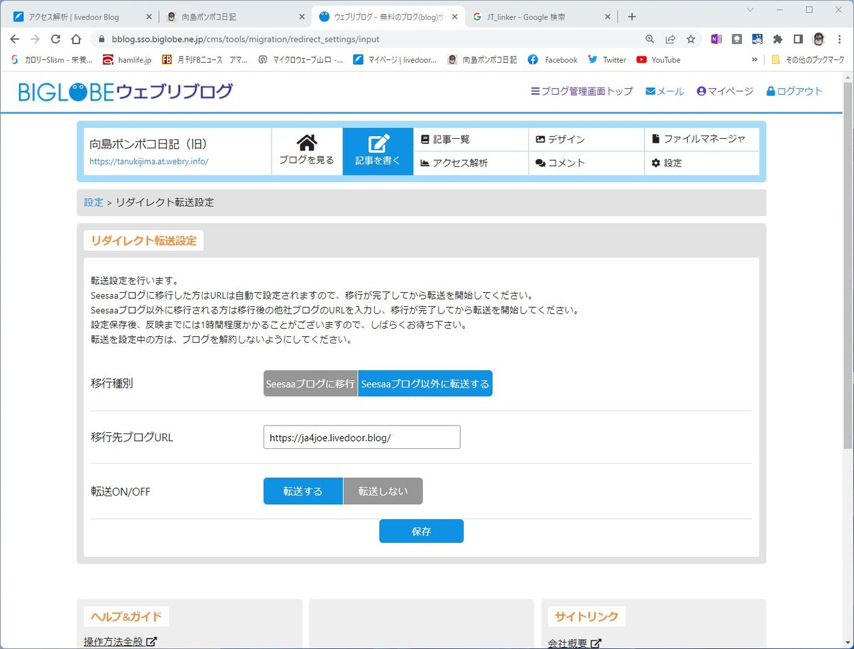Open the 記事一覧 menu item
This screenshot has height=649, width=854.
471,139
